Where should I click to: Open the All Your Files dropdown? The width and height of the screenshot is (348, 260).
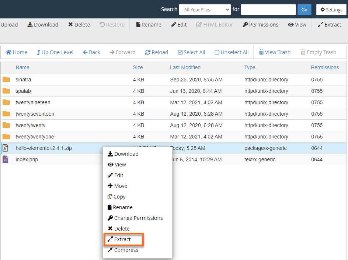205,10
